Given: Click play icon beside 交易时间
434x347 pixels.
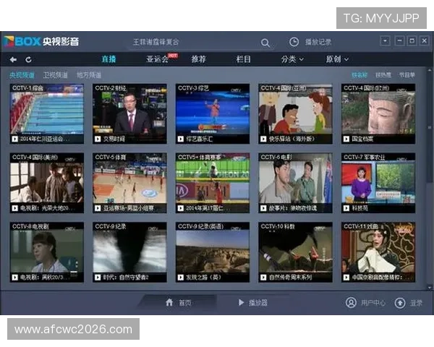Looking at the screenshot, I should [98, 139].
